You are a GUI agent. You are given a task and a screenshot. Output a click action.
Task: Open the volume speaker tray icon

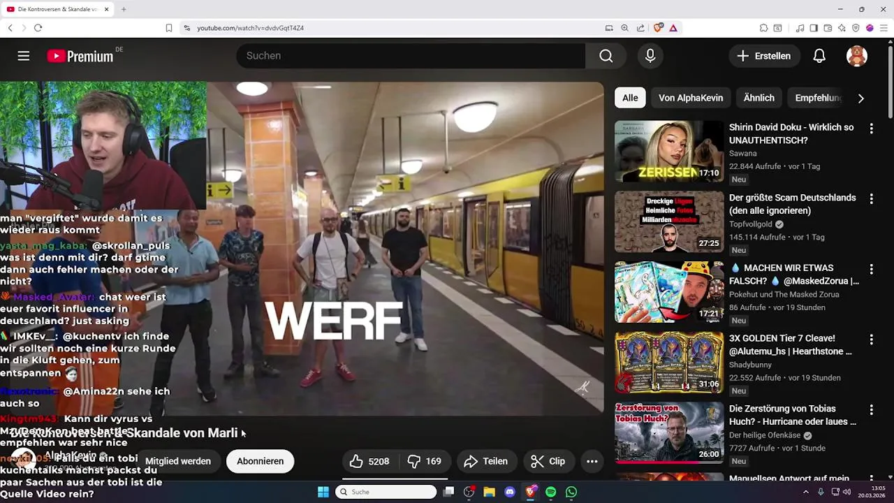click(x=847, y=492)
